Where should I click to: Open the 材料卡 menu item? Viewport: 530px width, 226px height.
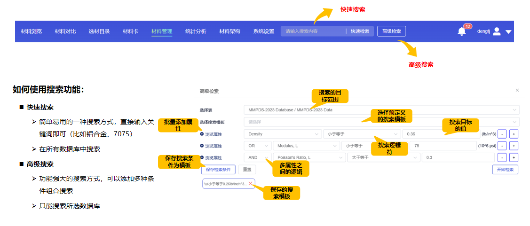point(130,31)
